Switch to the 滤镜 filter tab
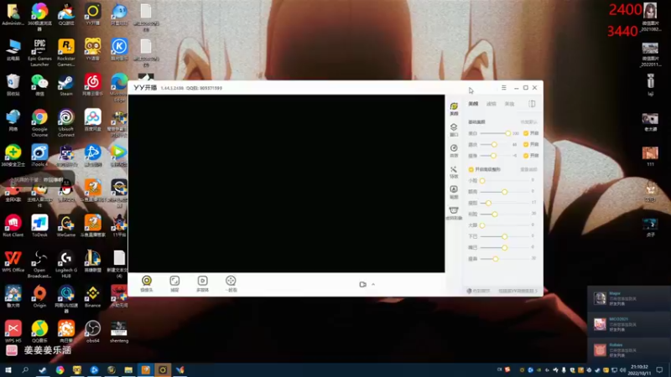 492,104
